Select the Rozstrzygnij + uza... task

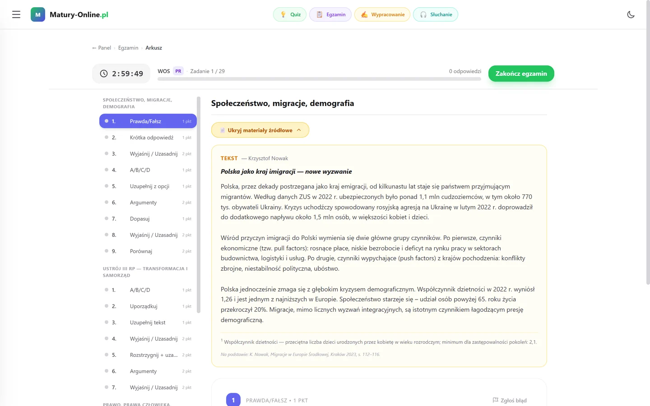pos(148,355)
